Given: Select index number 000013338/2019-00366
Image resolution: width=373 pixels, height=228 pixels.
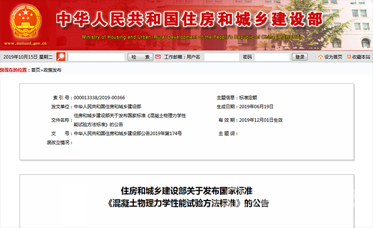Looking at the screenshot, I should pyautogui.click(x=99, y=98).
